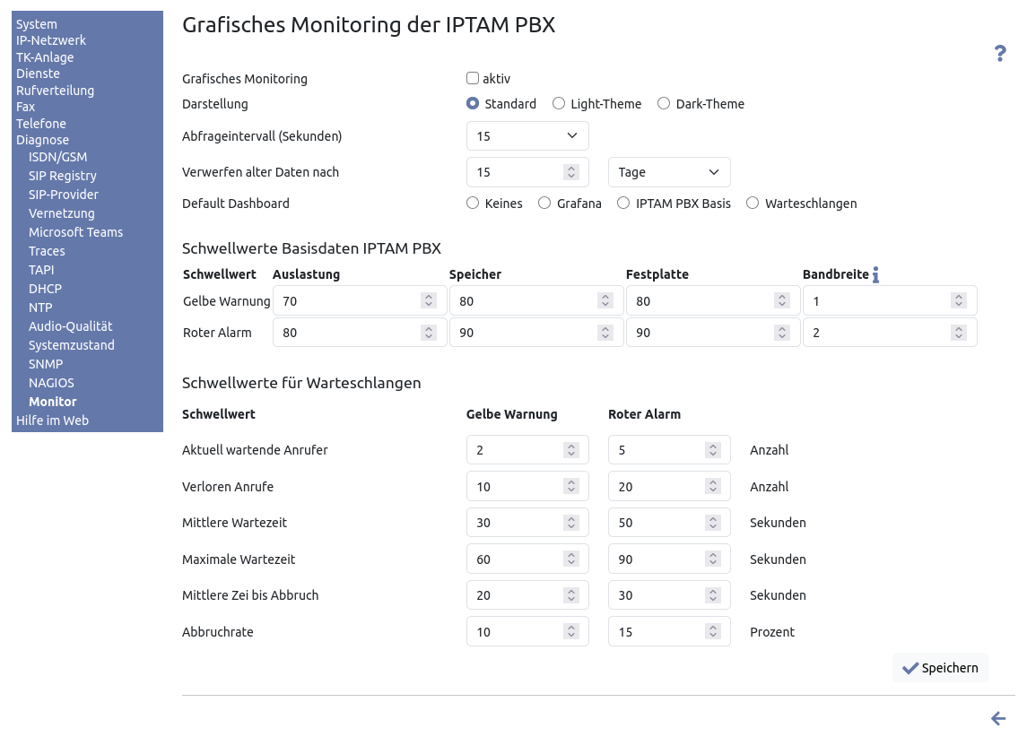Select Warteschlangen default dashboard option
This screenshot has width=1027, height=737.
pos(753,204)
